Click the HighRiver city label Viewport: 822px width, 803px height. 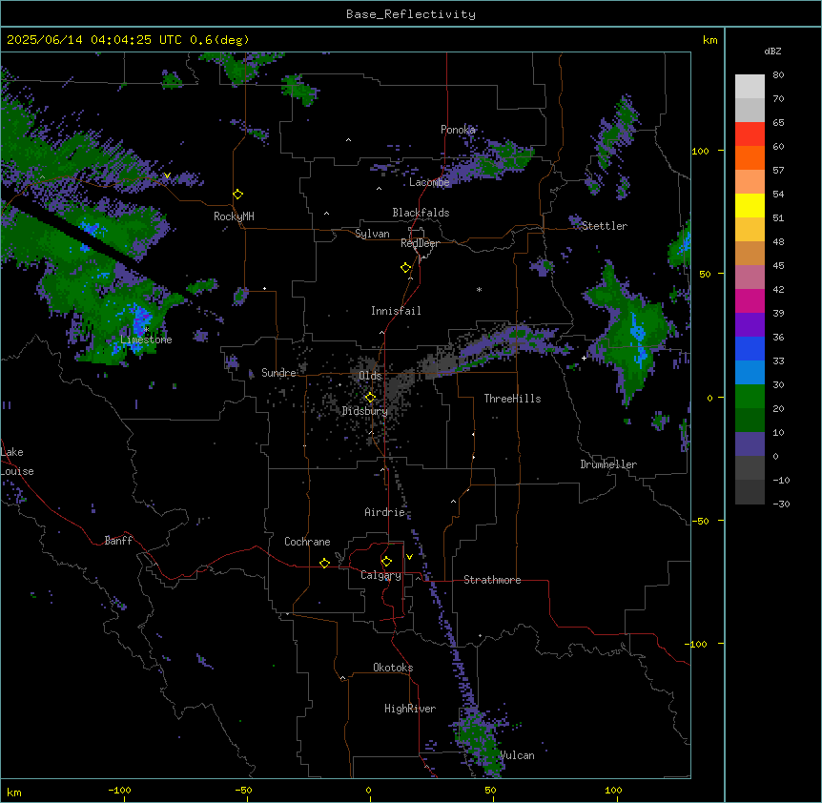[x=410, y=709]
